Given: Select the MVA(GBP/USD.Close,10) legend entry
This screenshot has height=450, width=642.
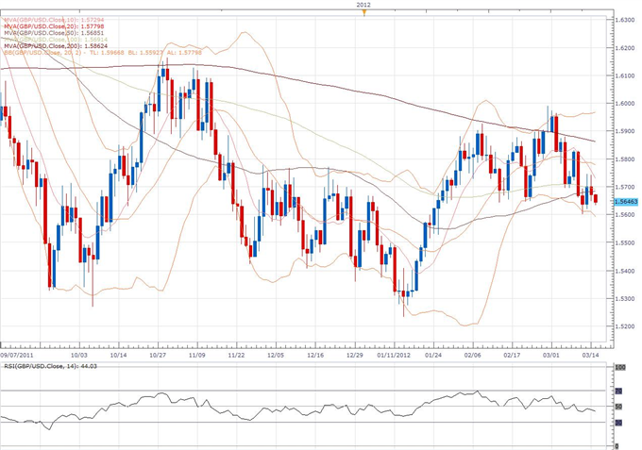Looking at the screenshot, I should (54, 20).
